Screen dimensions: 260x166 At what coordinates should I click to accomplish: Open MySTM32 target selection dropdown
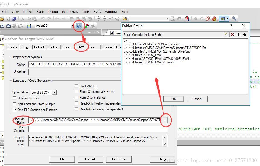(x=73, y=26)
